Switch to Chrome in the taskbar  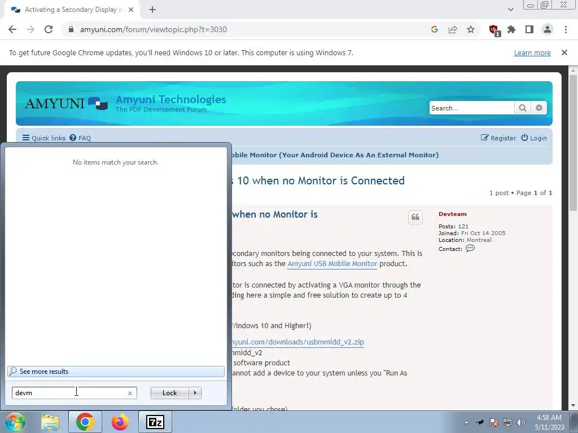click(85, 422)
